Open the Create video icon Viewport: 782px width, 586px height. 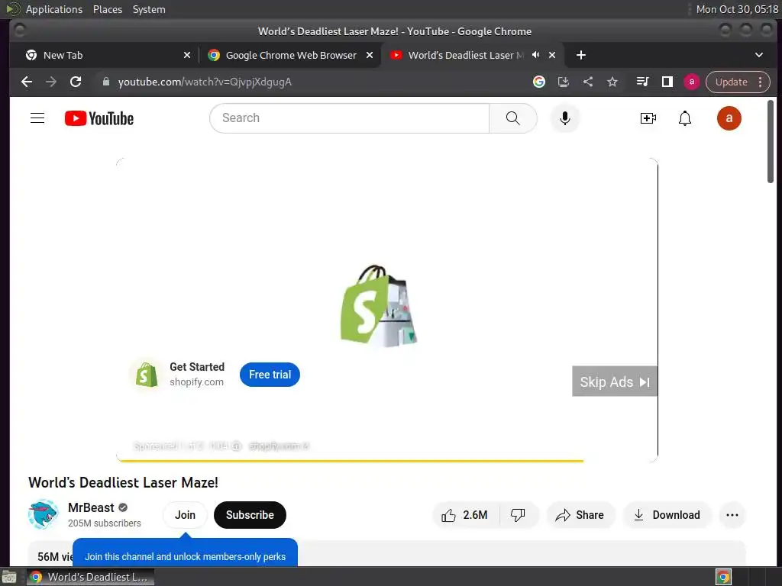[x=648, y=118]
